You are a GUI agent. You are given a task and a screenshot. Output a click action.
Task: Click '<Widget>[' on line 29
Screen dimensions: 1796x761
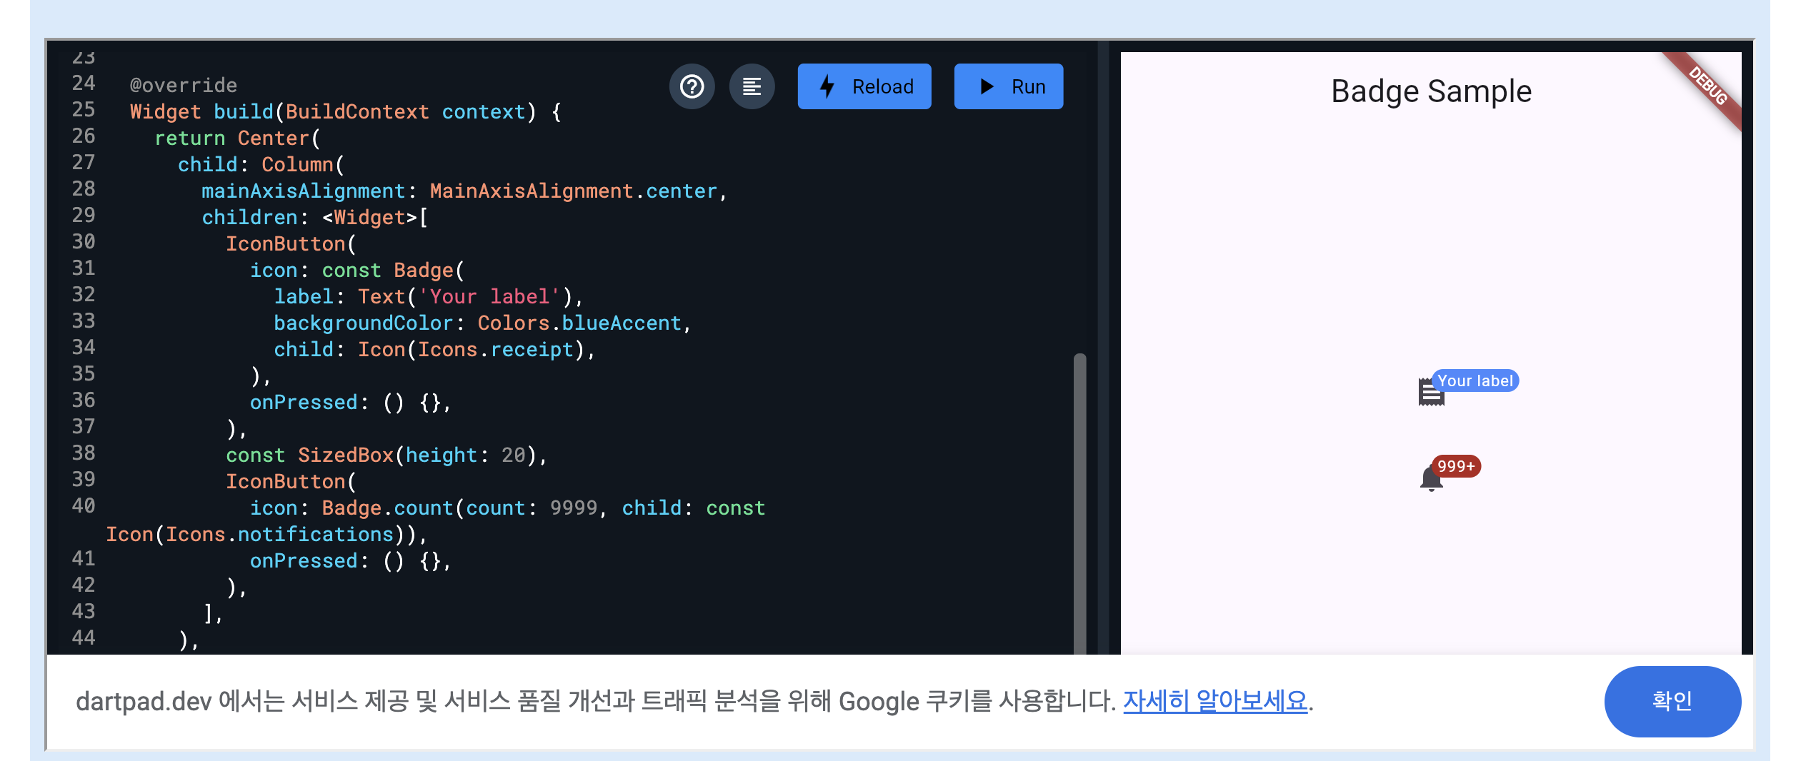(x=375, y=218)
